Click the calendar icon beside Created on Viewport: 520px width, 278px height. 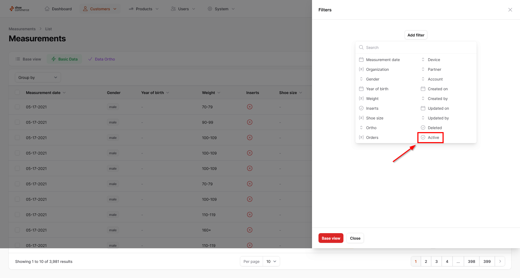(x=423, y=89)
